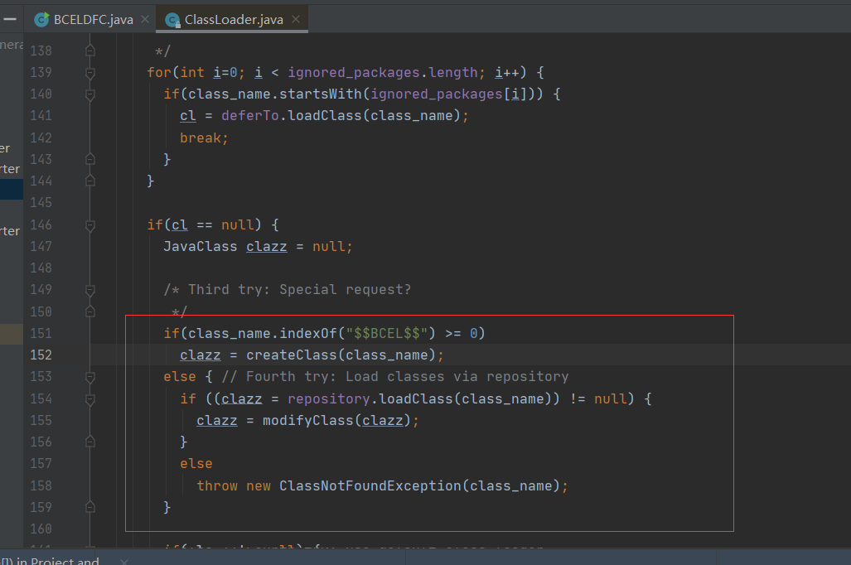This screenshot has width=851, height=565.
Task: Click line number 147 in the gutter
Action: coord(41,246)
